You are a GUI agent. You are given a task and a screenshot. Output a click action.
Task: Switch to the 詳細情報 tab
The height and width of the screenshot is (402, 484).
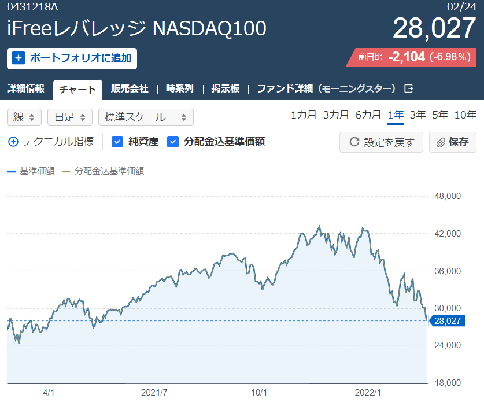click(26, 89)
